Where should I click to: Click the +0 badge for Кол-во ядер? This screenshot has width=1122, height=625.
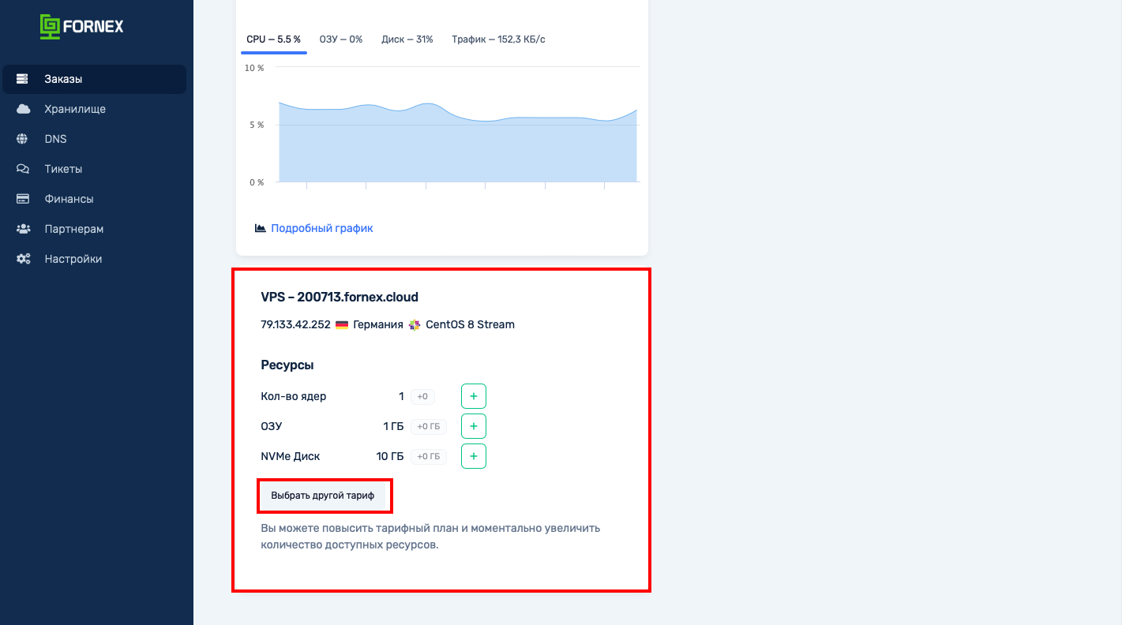422,396
